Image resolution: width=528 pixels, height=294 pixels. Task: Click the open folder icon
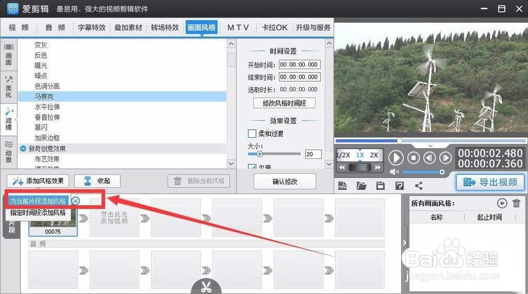coord(361,186)
